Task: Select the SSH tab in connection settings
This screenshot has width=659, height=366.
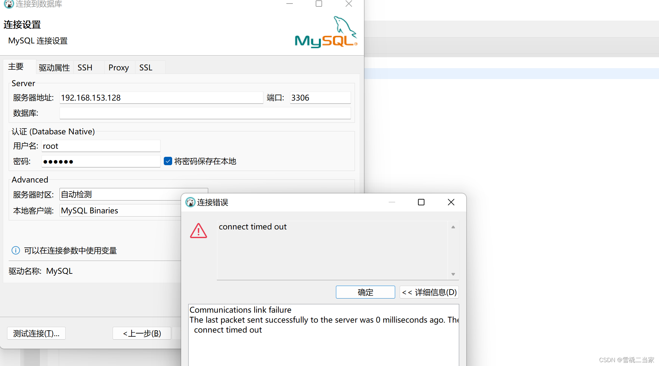Action: click(85, 67)
